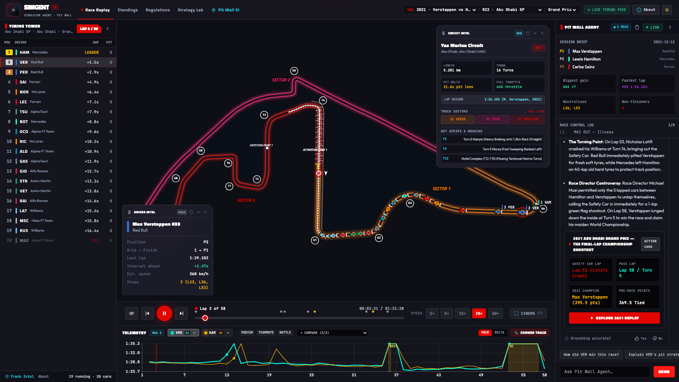Open the Track Intel footer link

20,377
